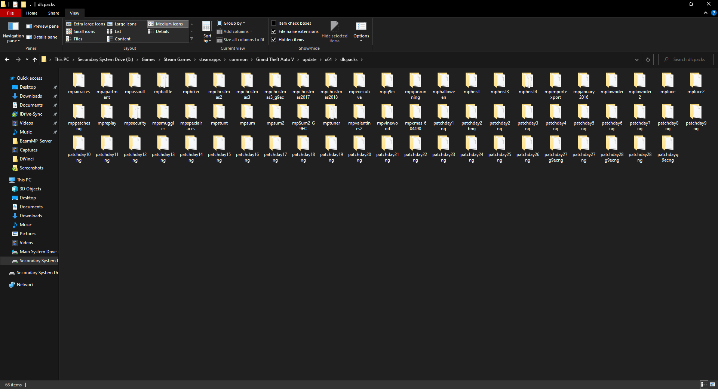
Task: Open BeamMP_Server folder in sidebar
Action: tap(36, 141)
